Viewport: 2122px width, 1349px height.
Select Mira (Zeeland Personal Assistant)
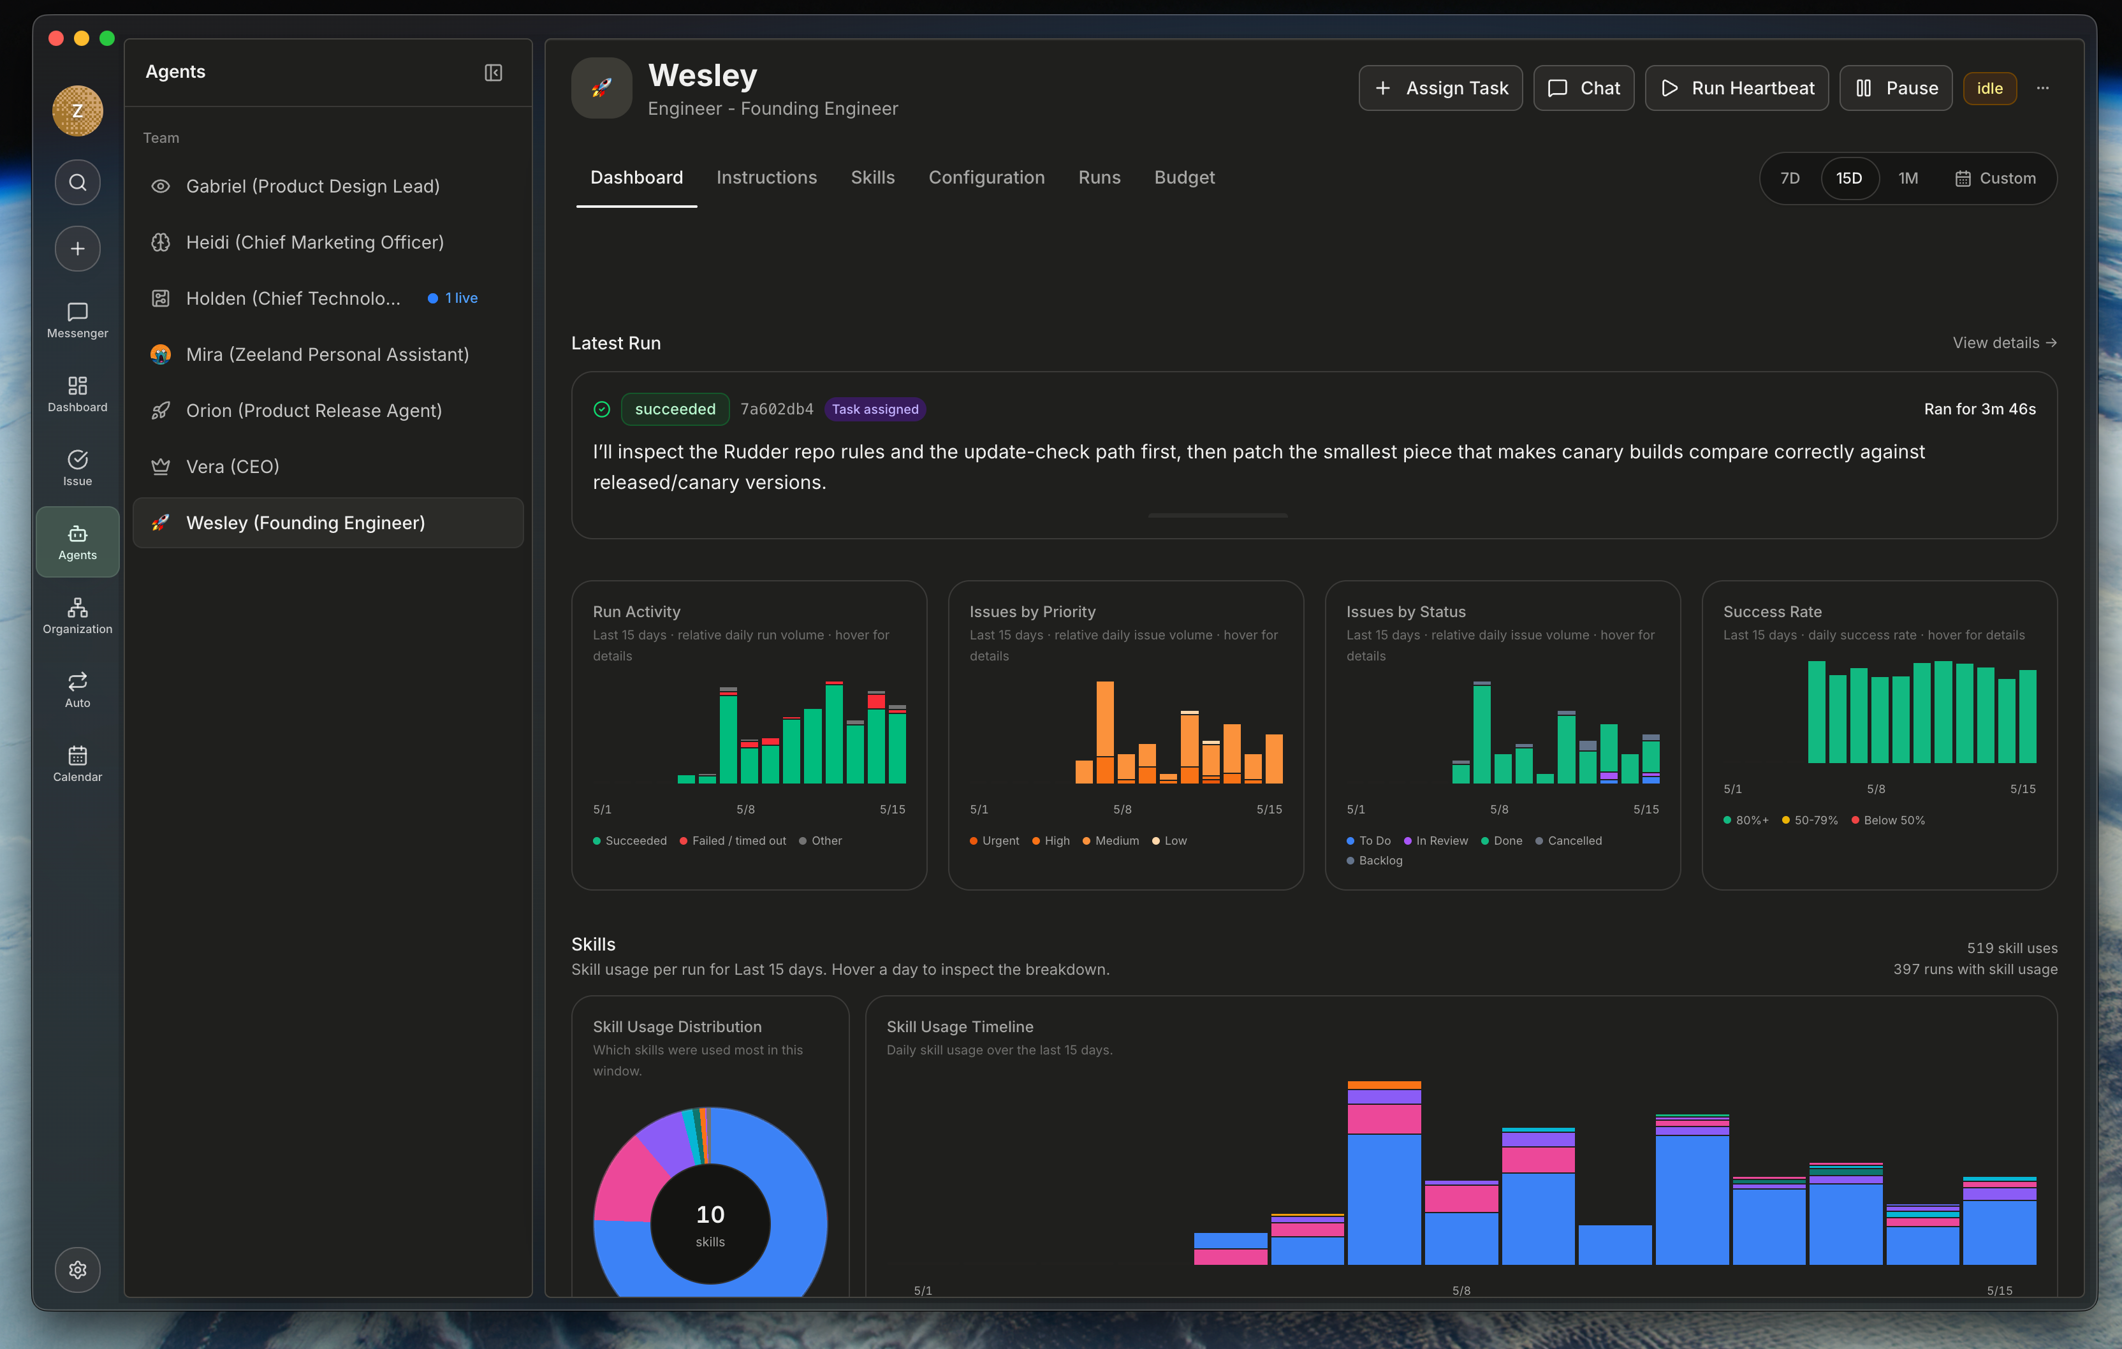click(x=328, y=354)
